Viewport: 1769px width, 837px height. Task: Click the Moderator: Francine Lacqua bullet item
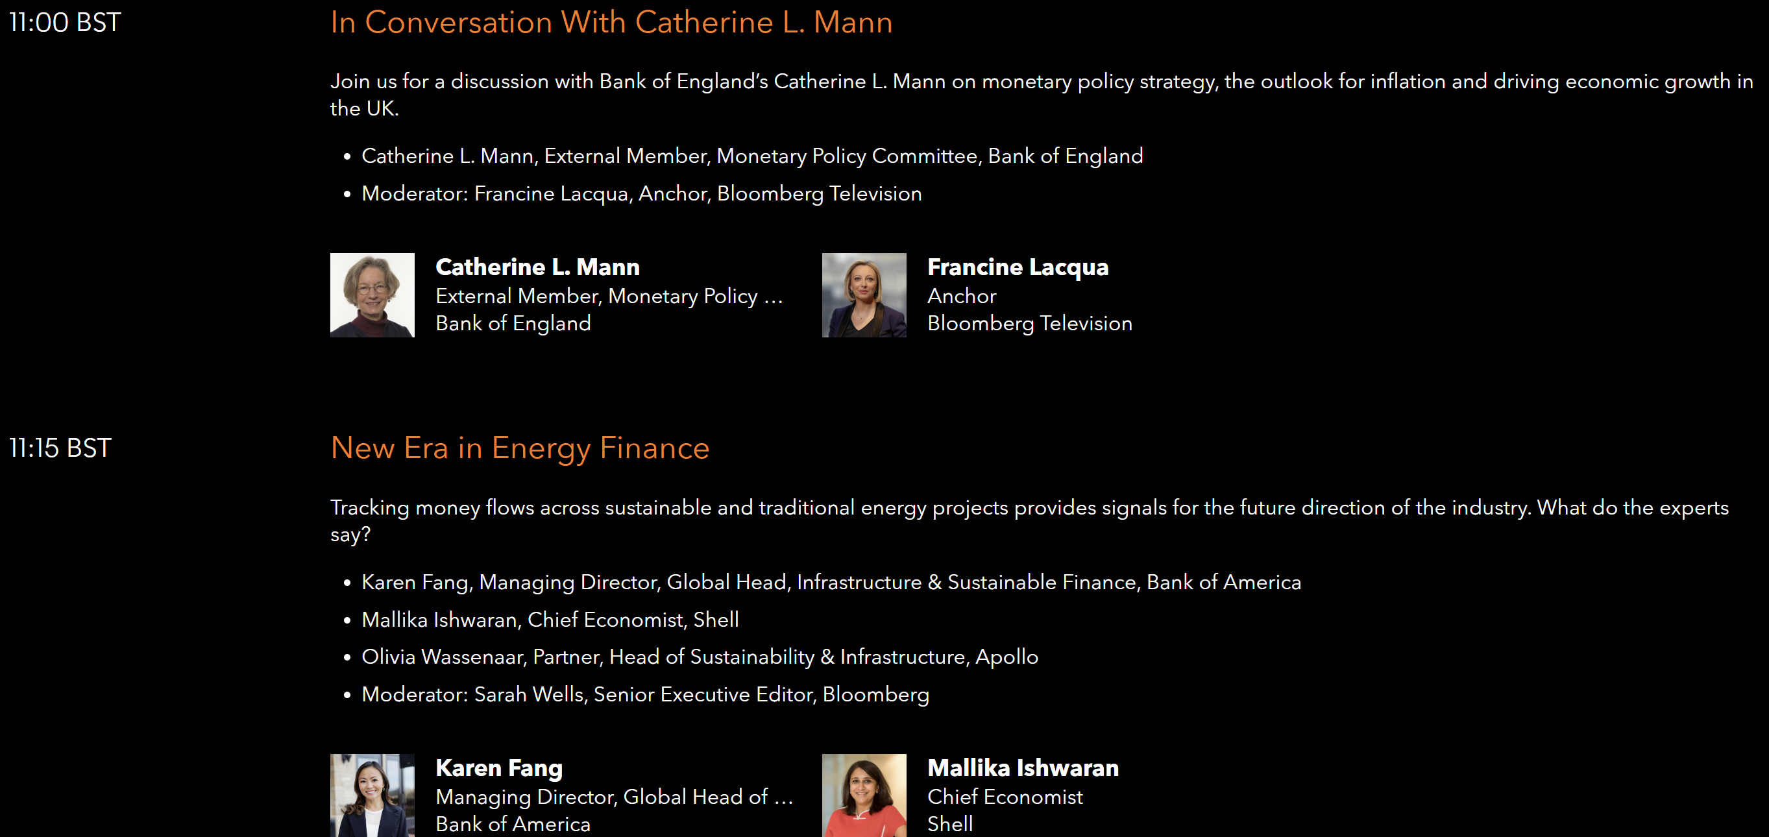coord(640,193)
